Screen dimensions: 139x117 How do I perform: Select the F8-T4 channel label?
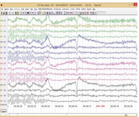pos(3,69)
